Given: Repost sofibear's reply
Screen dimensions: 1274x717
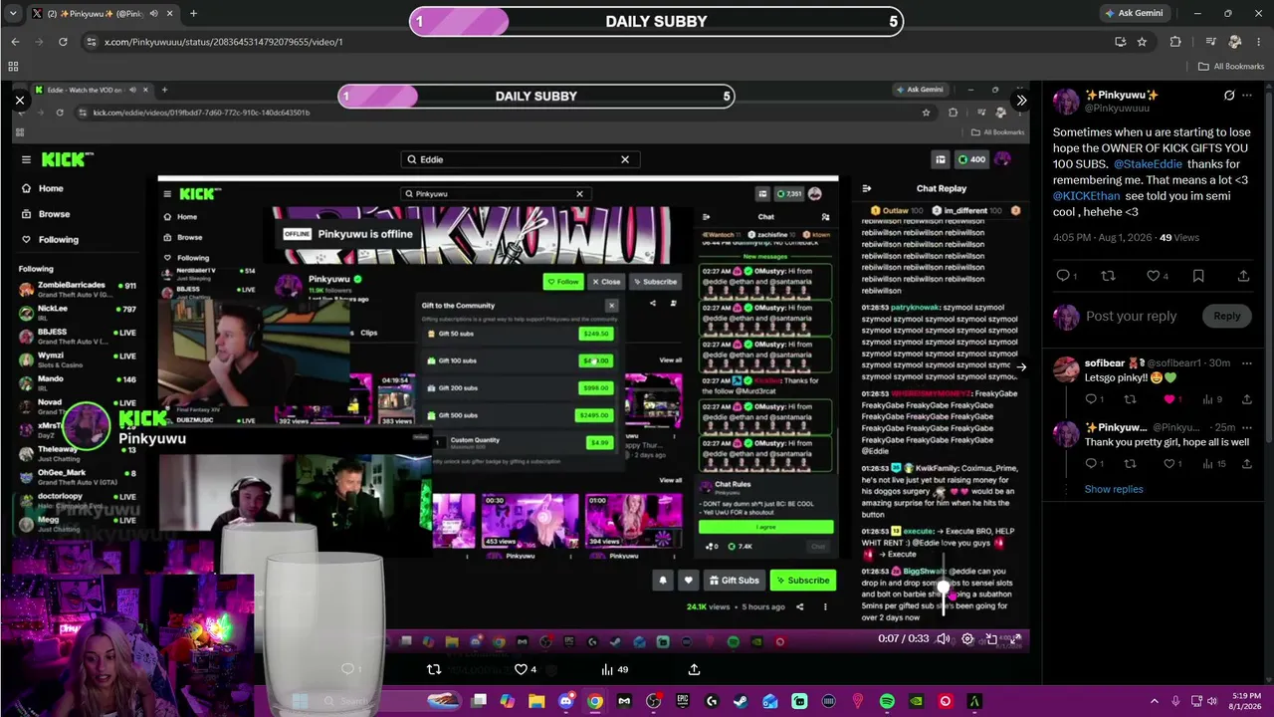Looking at the screenshot, I should tap(1130, 399).
